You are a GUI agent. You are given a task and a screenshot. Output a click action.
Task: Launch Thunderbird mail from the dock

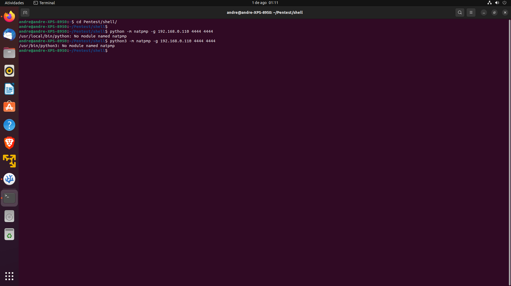click(x=9, y=35)
